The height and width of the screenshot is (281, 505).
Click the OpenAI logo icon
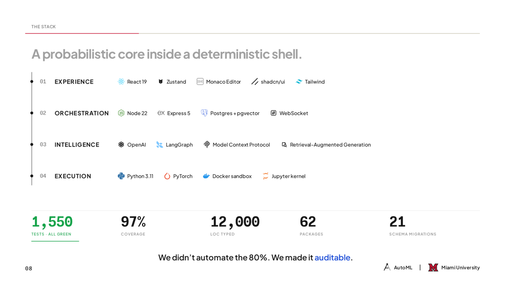[x=121, y=145]
